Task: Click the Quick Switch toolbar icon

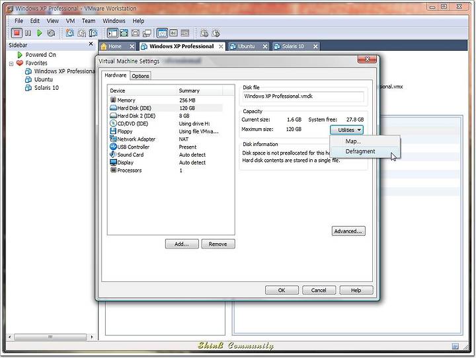Action: click(136, 33)
